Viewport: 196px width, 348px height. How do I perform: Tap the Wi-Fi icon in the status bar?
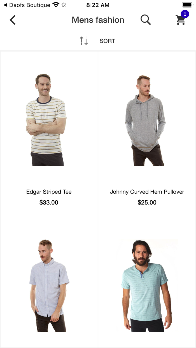click(56, 5)
